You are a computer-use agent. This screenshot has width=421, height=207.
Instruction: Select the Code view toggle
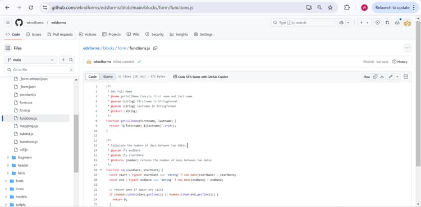(93, 77)
